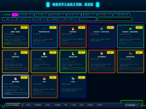
Task: Click the Legendary rarity bar on Anzu Bird
Action: tap(15, 43)
